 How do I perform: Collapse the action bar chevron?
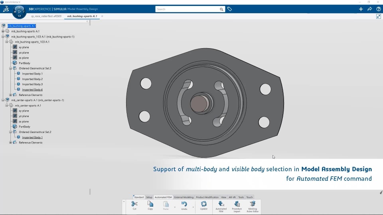click(x=124, y=201)
